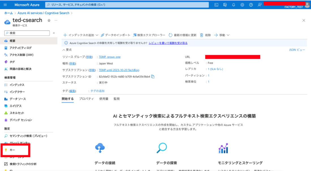Open the directories and subscriptions filter icon

[225, 5]
